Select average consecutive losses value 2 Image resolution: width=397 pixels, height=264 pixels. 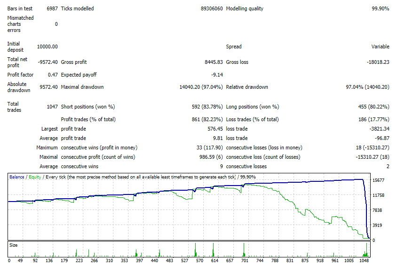point(388,166)
